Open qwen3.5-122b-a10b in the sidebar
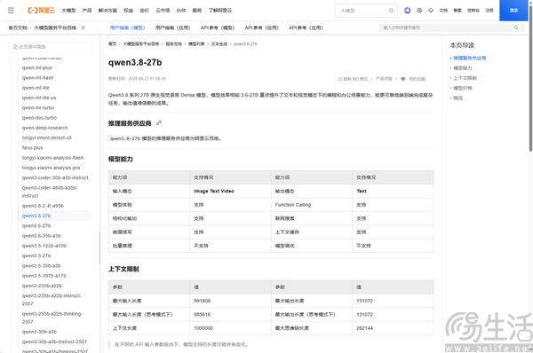Viewport: 533px width, 353px height. pyautogui.click(x=44, y=246)
